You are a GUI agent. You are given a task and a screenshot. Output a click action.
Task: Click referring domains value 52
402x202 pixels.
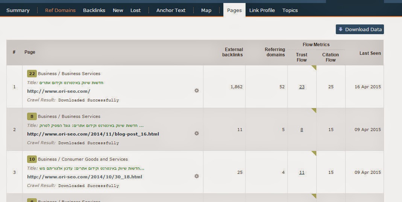pos(282,87)
